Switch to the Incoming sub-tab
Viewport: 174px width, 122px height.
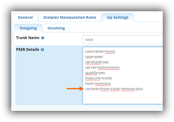click(56, 28)
